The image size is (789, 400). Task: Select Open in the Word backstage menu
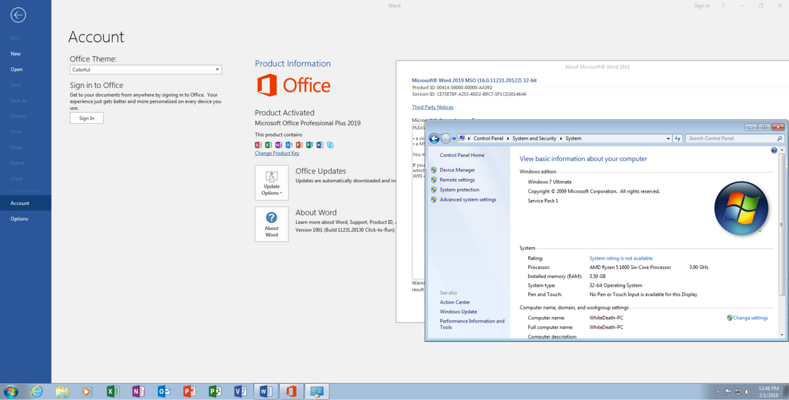click(25, 70)
